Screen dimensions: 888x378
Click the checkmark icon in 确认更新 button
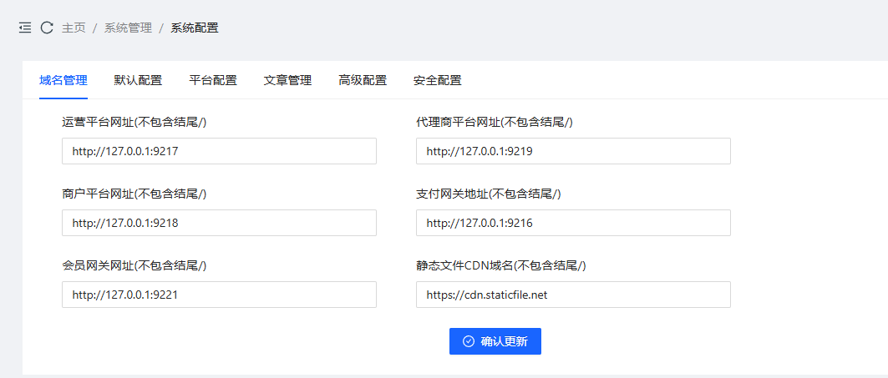pos(469,341)
